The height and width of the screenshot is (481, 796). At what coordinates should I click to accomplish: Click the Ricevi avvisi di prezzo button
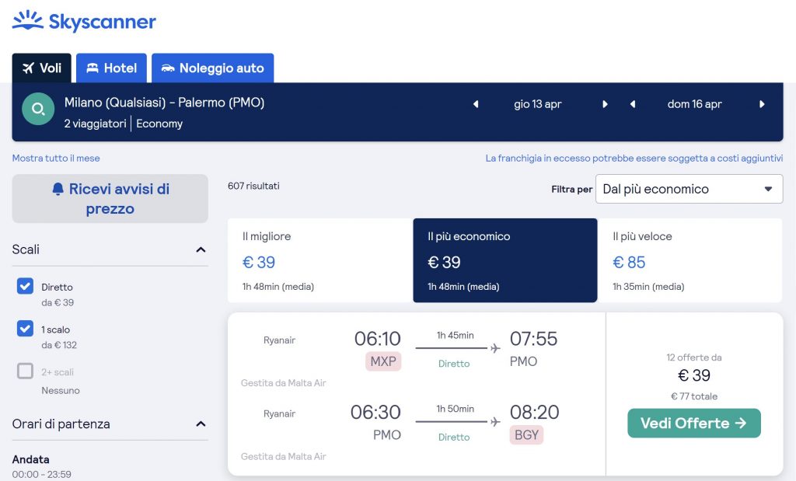[110, 199]
